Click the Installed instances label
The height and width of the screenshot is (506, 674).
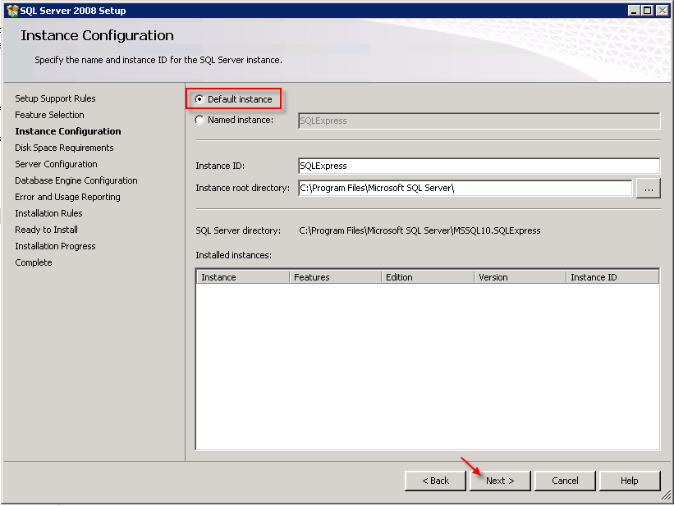point(233,255)
